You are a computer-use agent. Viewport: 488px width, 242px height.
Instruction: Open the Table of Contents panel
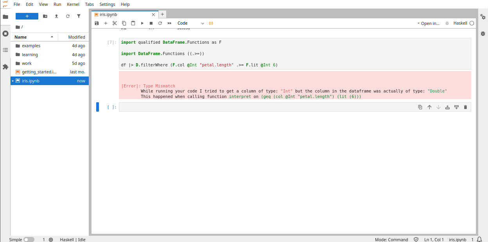[x=5, y=50]
